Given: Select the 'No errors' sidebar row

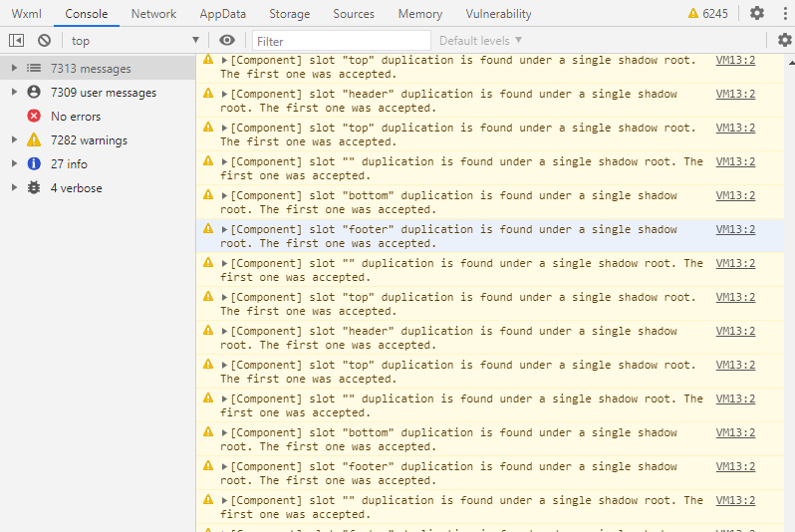Looking at the screenshot, I should pos(98,117).
